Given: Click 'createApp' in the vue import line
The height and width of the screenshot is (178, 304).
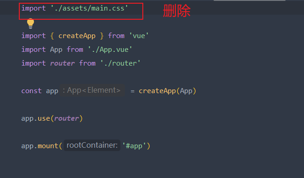Looking at the screenshot, I should 77,36.
